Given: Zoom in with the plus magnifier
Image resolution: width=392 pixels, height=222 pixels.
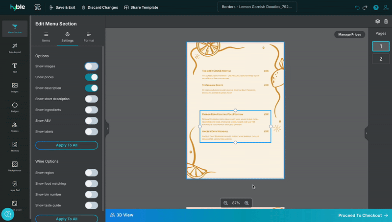Looking at the screenshot, I should point(246,203).
